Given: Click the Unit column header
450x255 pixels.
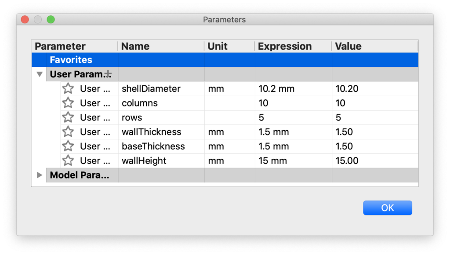Looking at the screenshot, I should click(218, 46).
